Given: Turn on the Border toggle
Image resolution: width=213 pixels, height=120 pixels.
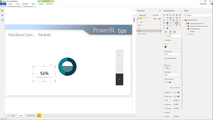Looking at the screenshot, I should (177, 116).
